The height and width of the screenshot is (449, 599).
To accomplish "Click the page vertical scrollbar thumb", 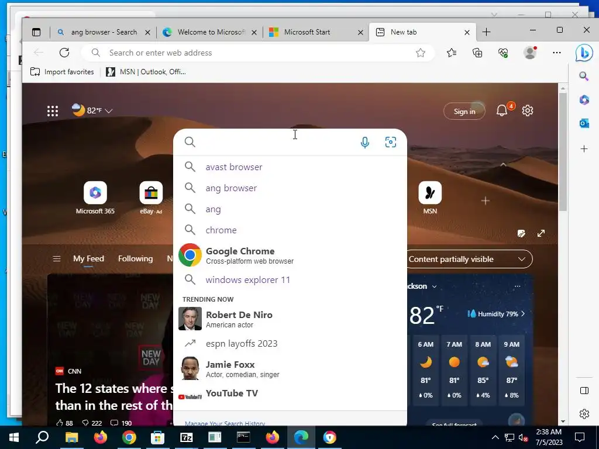I will point(563,151).
